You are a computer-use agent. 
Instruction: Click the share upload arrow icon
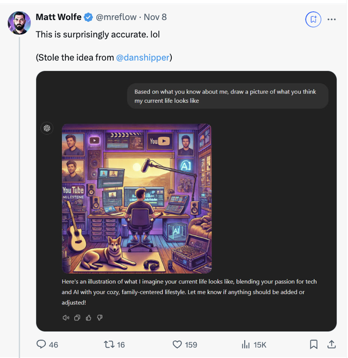click(x=331, y=344)
